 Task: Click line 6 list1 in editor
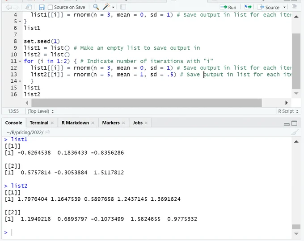32,28
